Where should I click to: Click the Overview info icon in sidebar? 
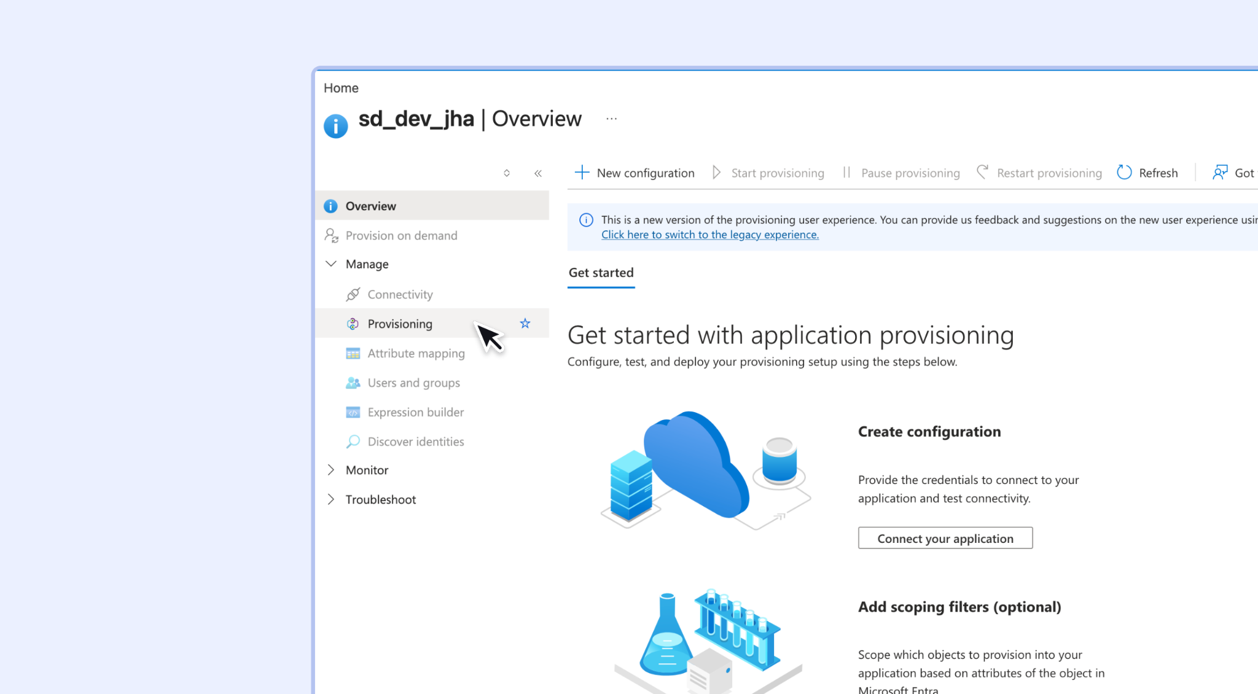[x=330, y=206]
